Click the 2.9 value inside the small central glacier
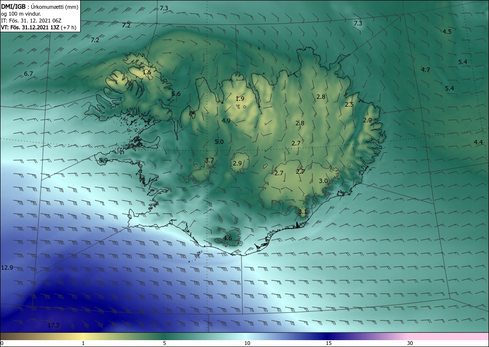Viewport: 489px width, 347px height. pyautogui.click(x=237, y=163)
